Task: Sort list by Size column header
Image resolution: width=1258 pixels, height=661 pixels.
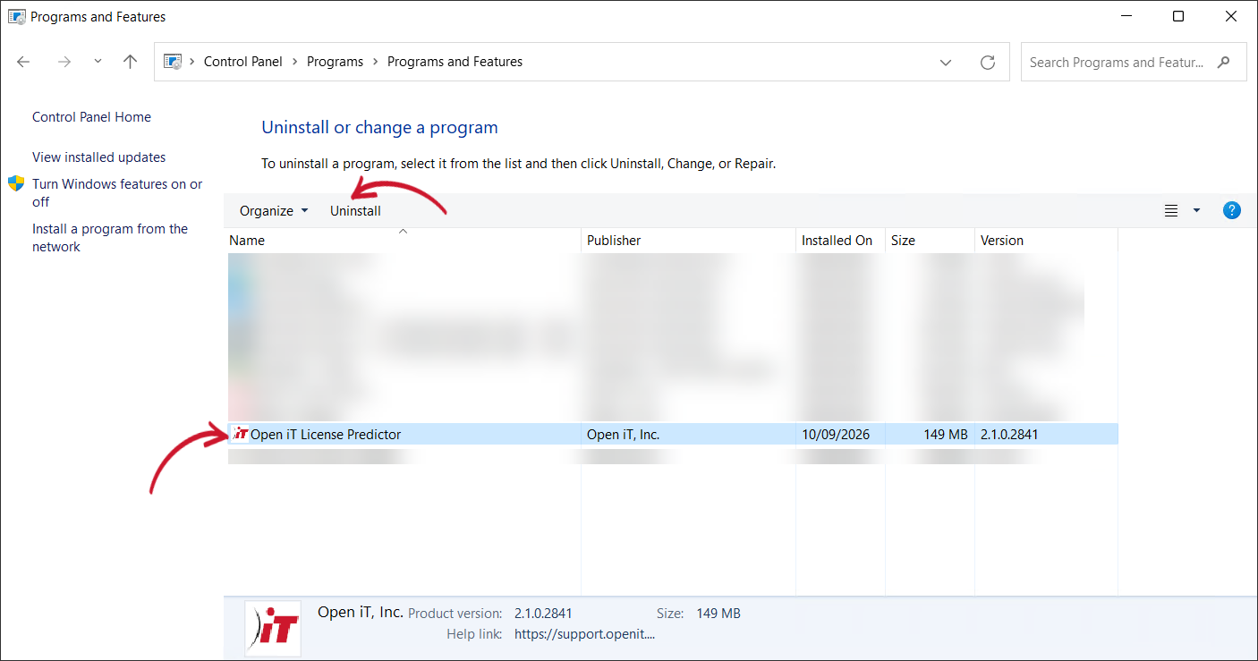Action: click(x=930, y=241)
